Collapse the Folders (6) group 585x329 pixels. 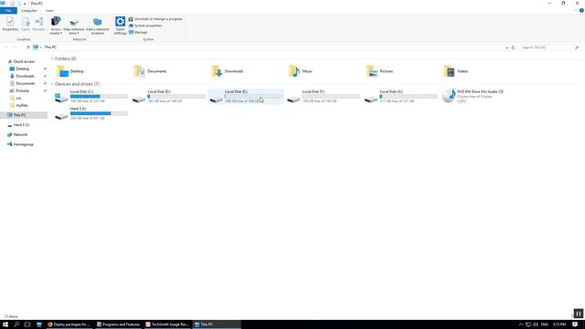(52, 58)
